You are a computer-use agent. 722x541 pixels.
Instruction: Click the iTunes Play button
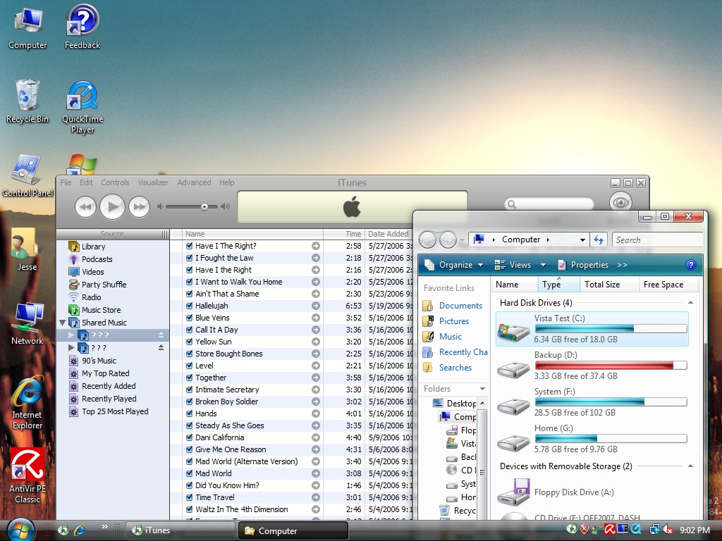[112, 206]
